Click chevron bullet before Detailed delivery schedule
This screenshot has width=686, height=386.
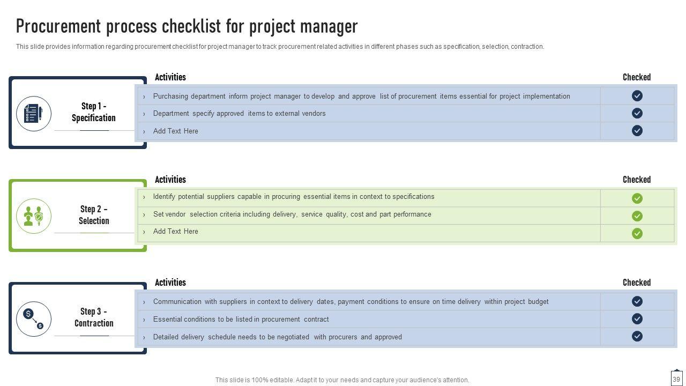[144, 338]
